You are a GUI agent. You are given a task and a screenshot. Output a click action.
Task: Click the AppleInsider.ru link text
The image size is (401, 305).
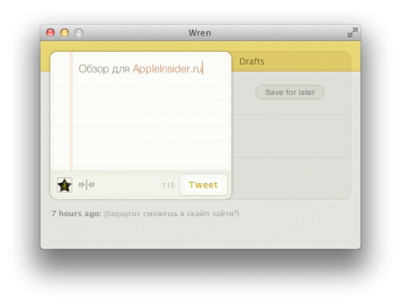click(167, 69)
